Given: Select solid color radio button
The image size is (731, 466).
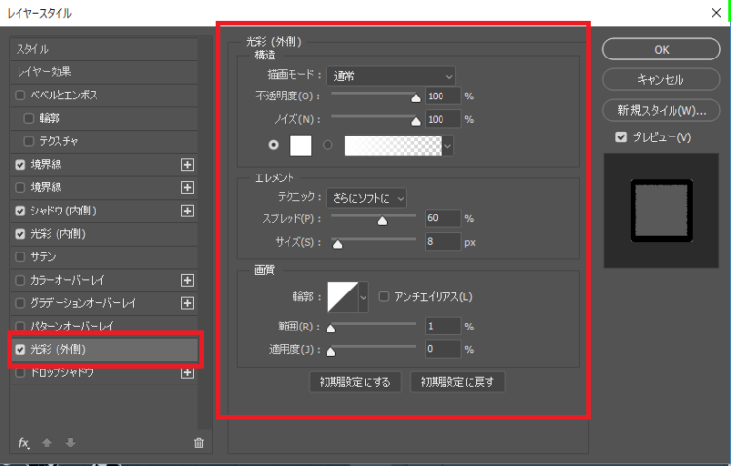Looking at the screenshot, I should tap(274, 145).
